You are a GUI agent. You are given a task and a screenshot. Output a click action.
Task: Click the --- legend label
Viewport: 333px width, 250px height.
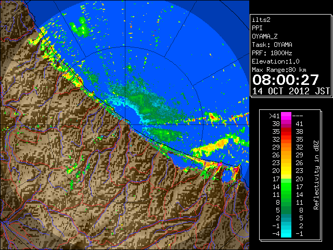(298, 116)
